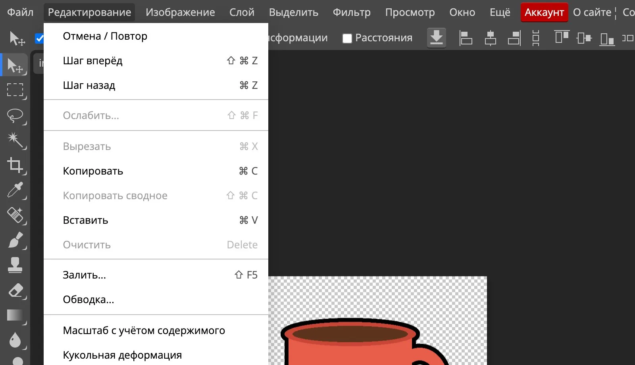Align bottom edges icon in options bar
The width and height of the screenshot is (635, 365).
607,39
